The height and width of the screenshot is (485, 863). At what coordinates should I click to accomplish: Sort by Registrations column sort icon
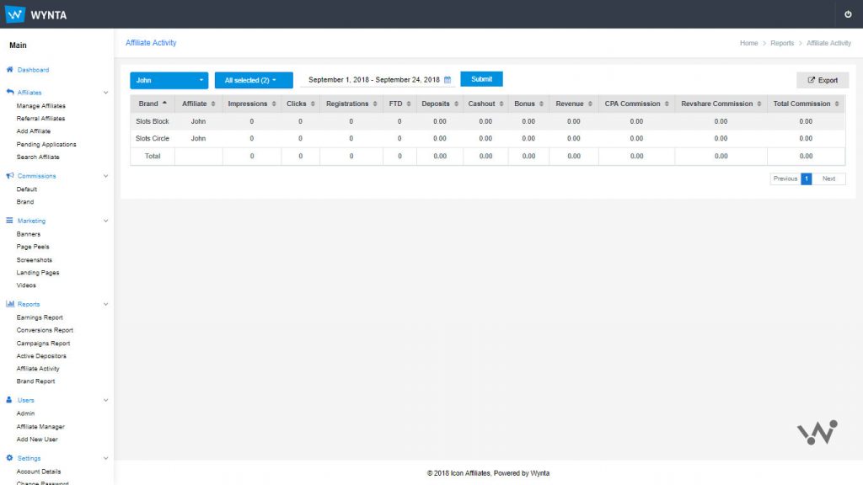tap(375, 104)
